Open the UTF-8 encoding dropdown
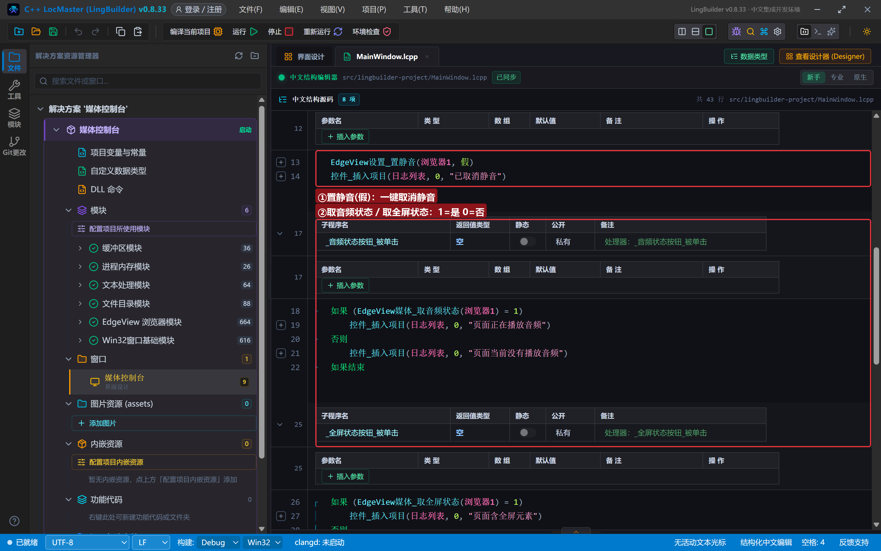Viewport: 881px width, 551px height. pos(87,543)
